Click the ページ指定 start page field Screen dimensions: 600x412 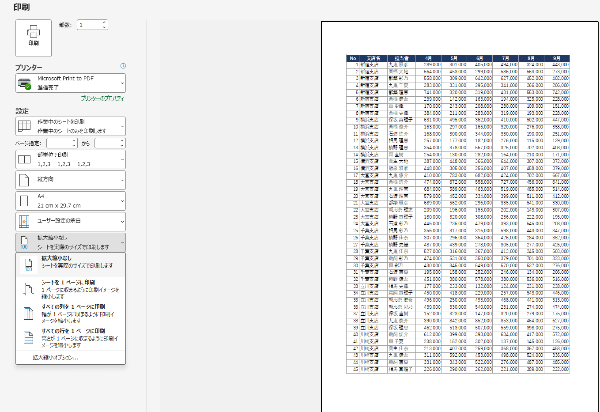tap(59, 143)
